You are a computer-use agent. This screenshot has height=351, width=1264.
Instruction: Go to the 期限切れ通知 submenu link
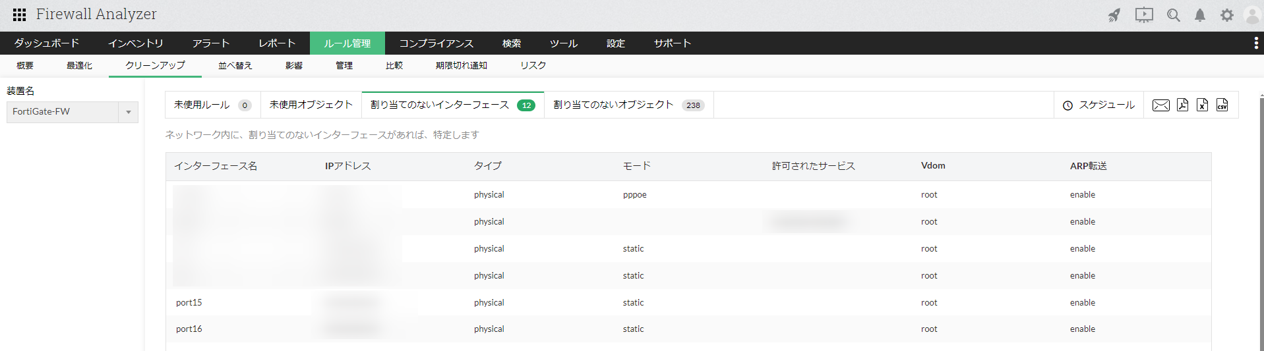(x=461, y=66)
